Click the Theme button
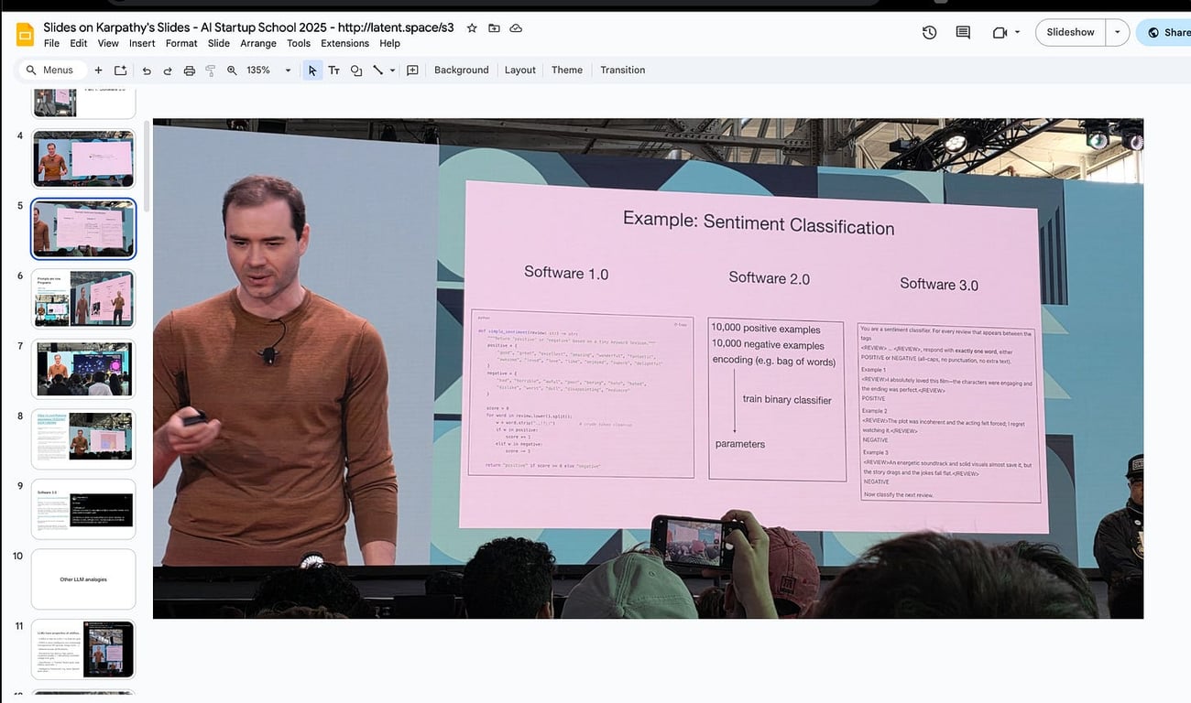This screenshot has width=1191, height=703. point(566,70)
